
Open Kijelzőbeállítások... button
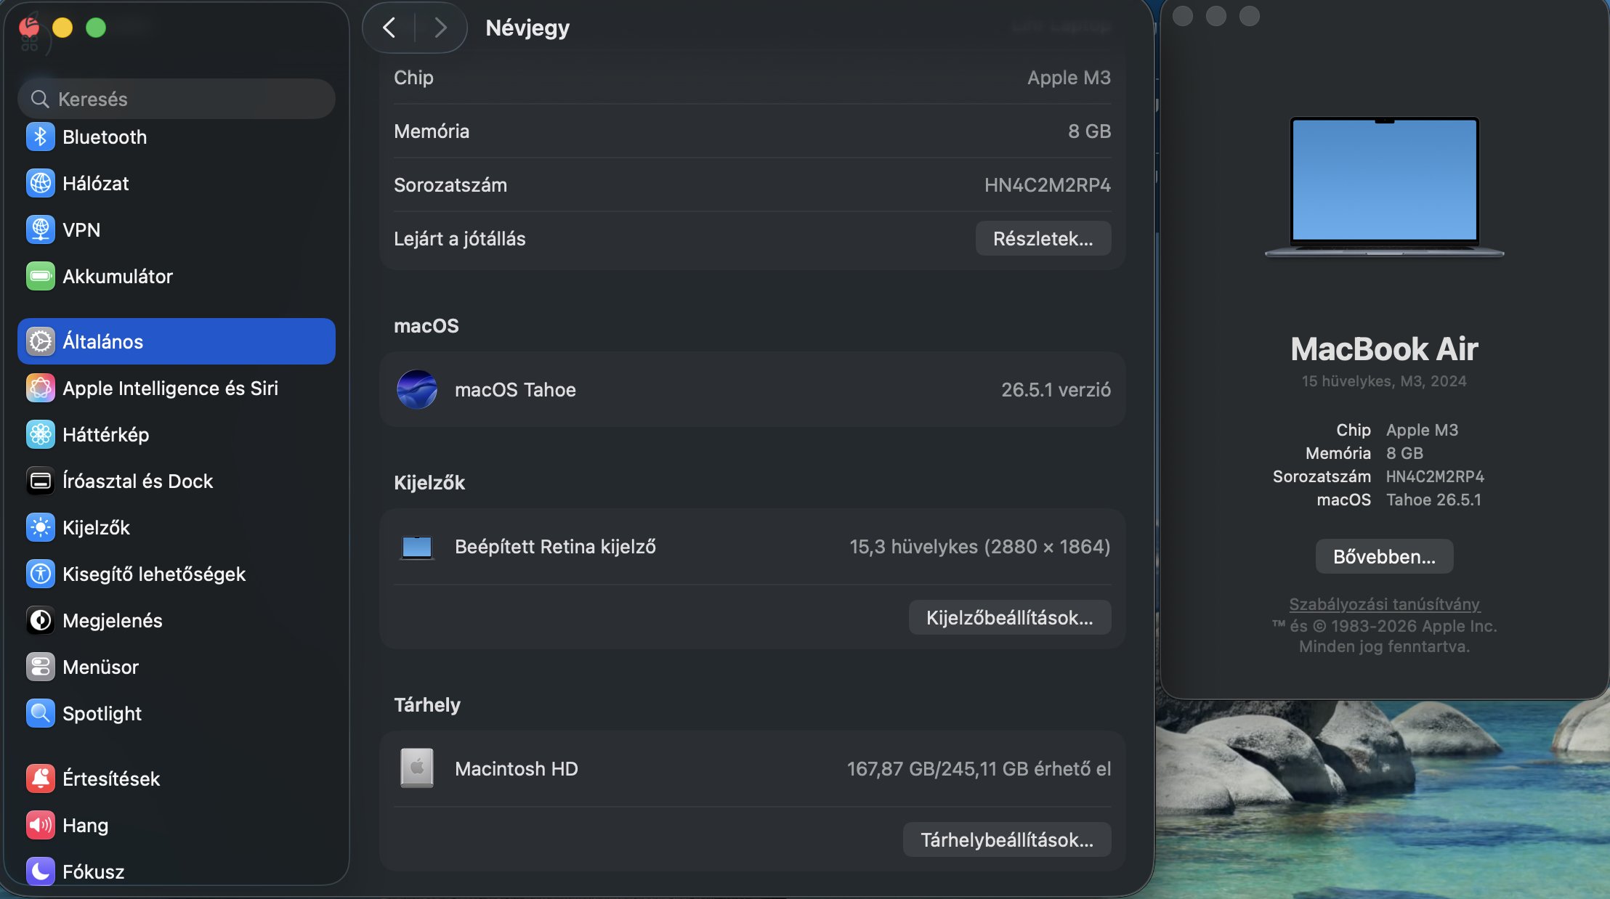pyautogui.click(x=1010, y=617)
